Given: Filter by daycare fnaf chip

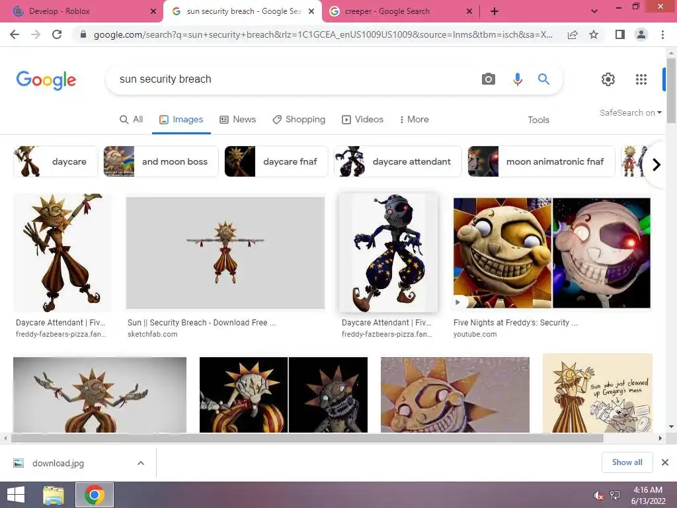Looking at the screenshot, I should click(x=276, y=161).
